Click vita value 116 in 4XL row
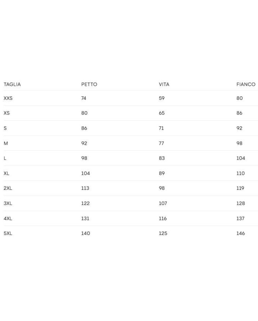 163,218
